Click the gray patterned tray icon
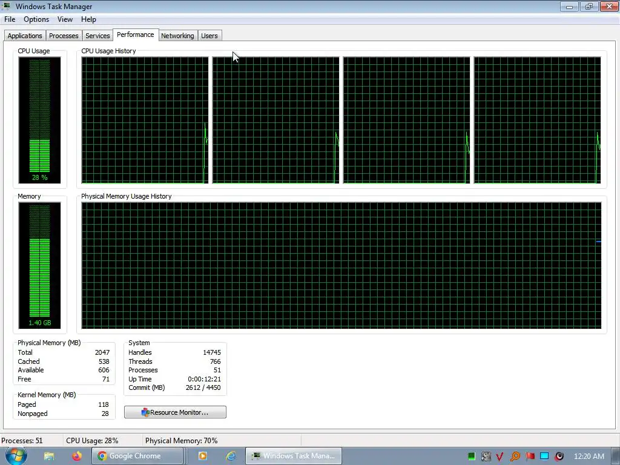 486,457
